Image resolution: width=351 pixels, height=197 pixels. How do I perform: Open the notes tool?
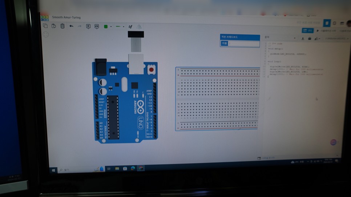88,27
